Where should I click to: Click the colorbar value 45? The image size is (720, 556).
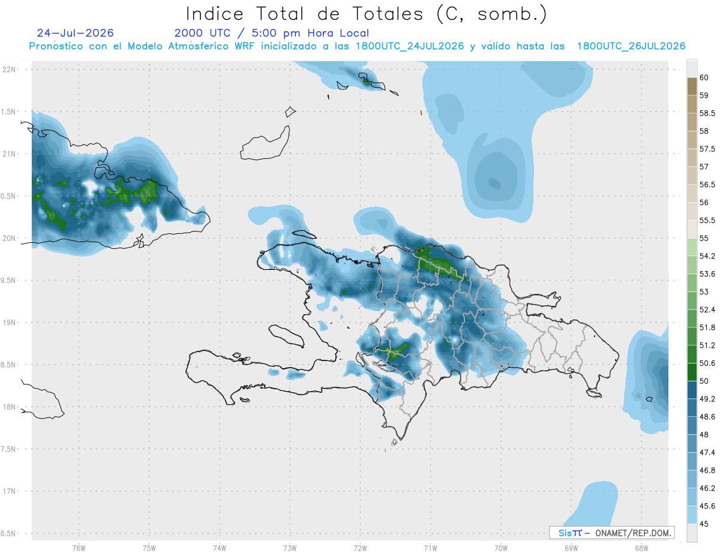point(704,524)
